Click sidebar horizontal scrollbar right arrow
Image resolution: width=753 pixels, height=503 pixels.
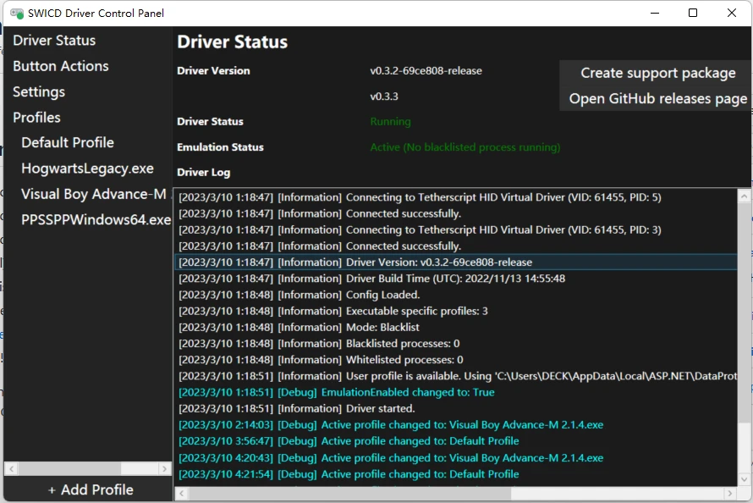pos(165,468)
